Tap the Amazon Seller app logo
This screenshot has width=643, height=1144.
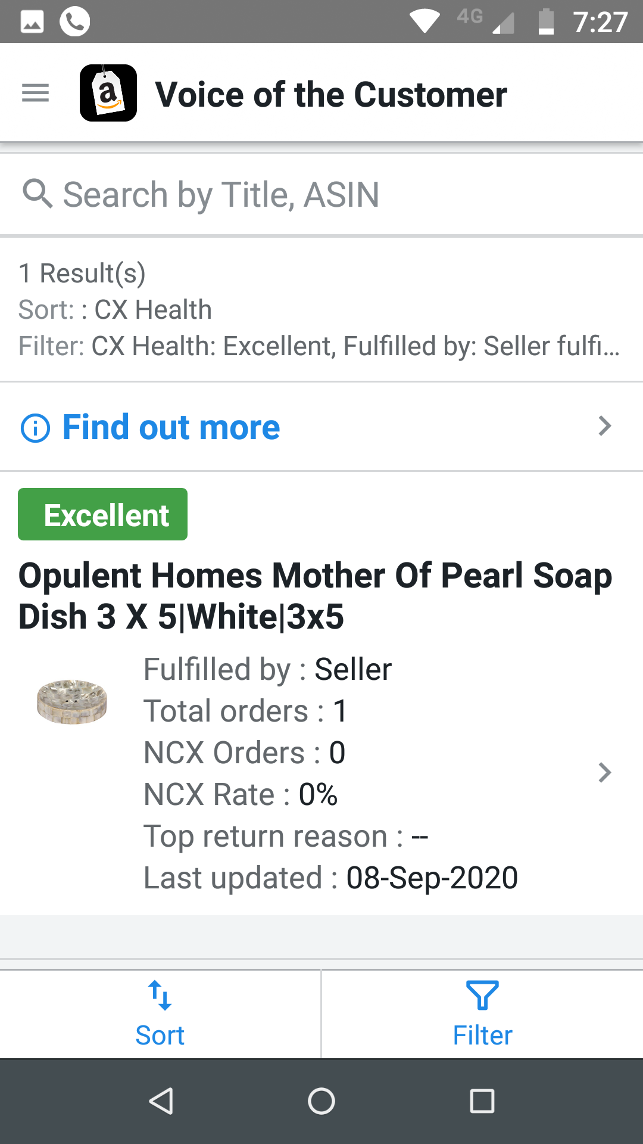click(x=108, y=93)
